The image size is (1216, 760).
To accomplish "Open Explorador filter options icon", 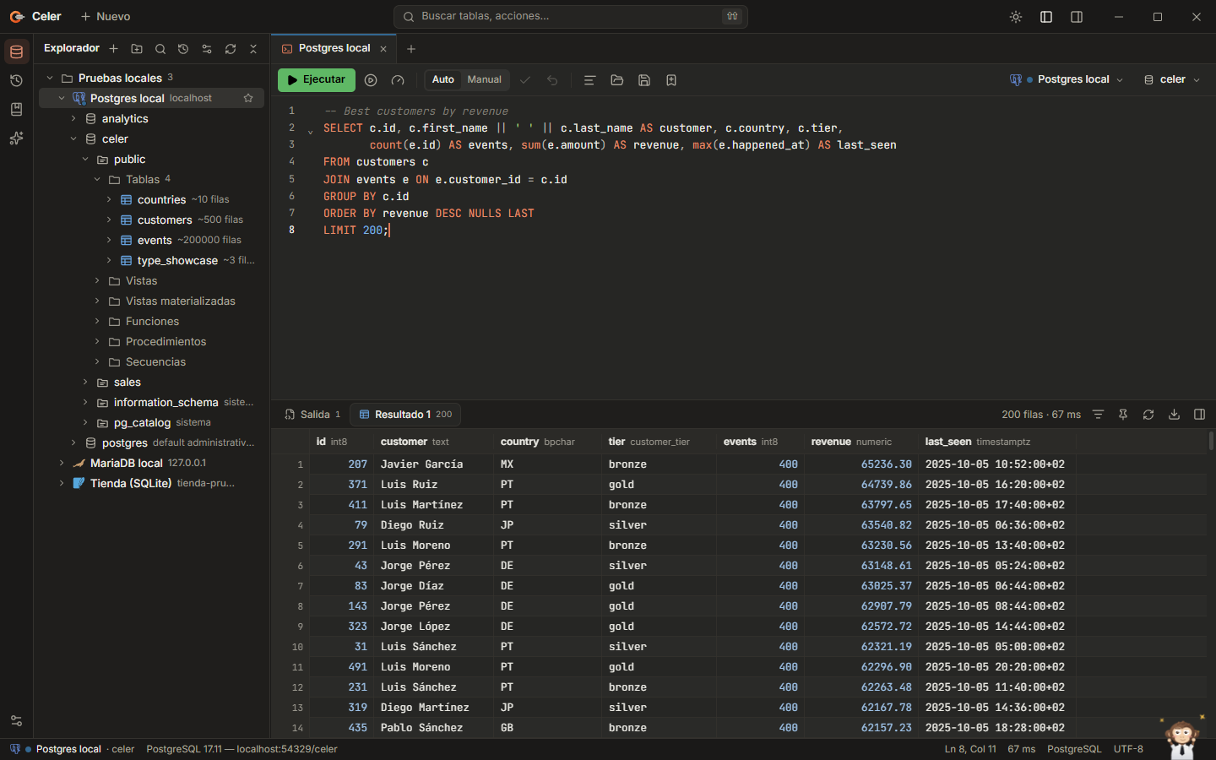I will (x=207, y=49).
